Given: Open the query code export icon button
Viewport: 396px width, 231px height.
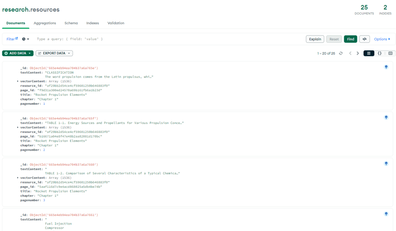Looking at the screenshot, I should 364,39.
